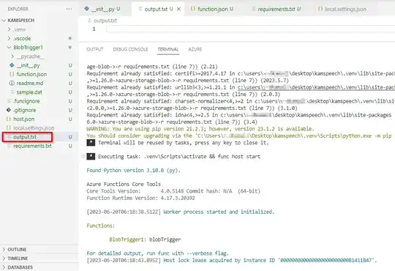Viewport: 395px width, 271px height.
Task: Open the .gitignore file
Action: tap(24, 111)
